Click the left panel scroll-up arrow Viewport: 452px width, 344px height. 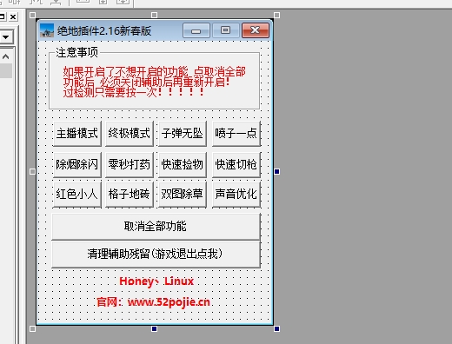pyautogui.click(x=5, y=56)
